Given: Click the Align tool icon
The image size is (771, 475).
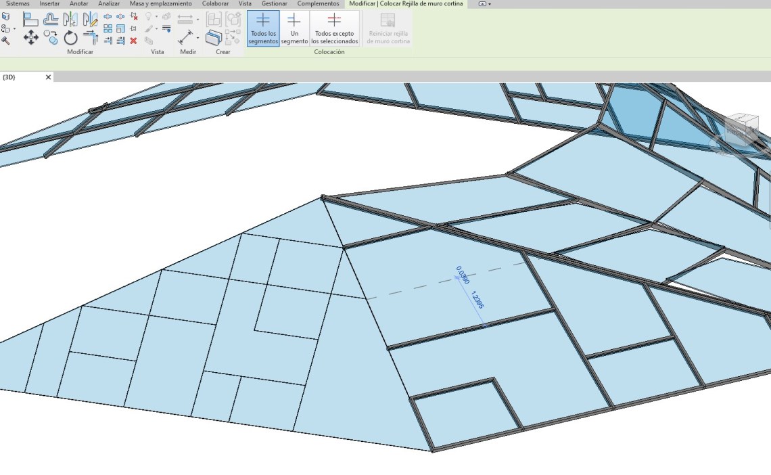Looking at the screenshot, I should 31,20.
